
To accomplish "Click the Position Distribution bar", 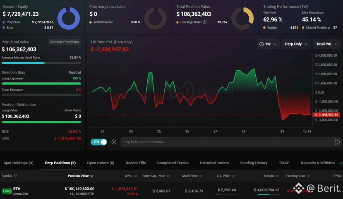I will (x=41, y=122).
